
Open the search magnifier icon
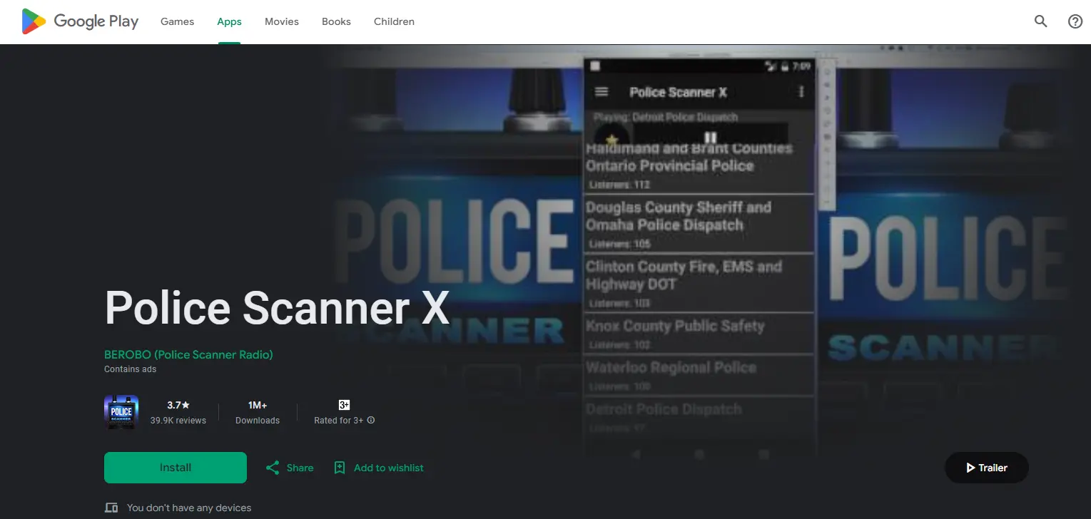click(x=1041, y=21)
